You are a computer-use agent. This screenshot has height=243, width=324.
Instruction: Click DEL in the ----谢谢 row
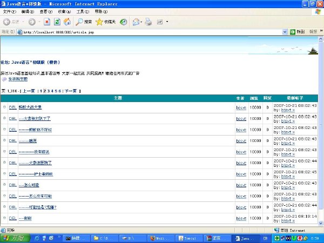[12, 218]
